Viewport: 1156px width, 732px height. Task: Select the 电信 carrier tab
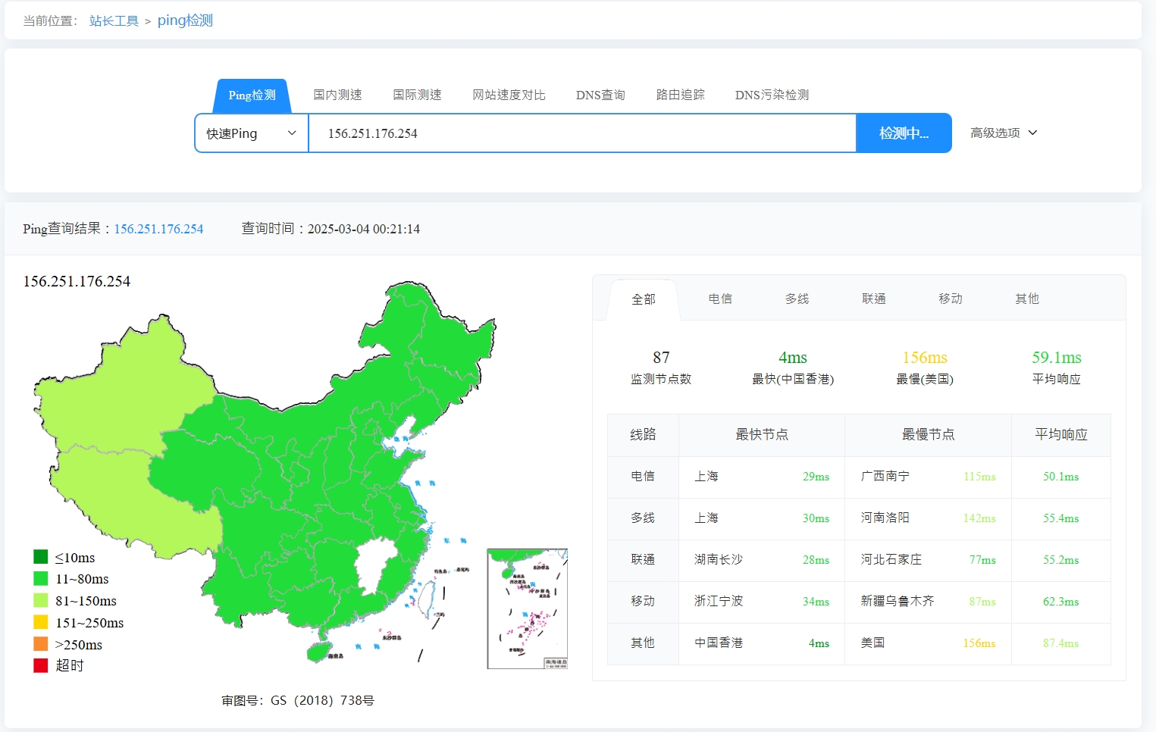pyautogui.click(x=720, y=299)
